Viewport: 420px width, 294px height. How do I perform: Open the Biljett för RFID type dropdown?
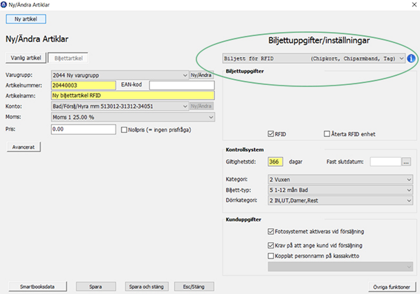(x=314, y=58)
